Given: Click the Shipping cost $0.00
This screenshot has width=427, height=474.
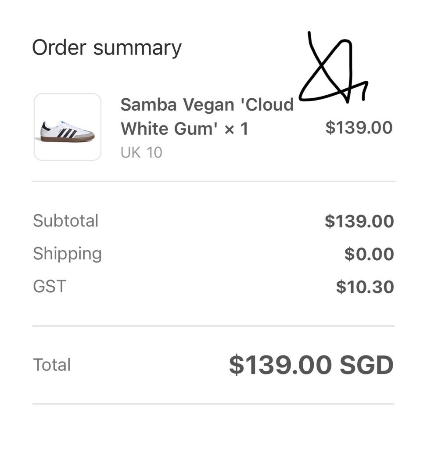Looking at the screenshot, I should pyautogui.click(x=369, y=254).
